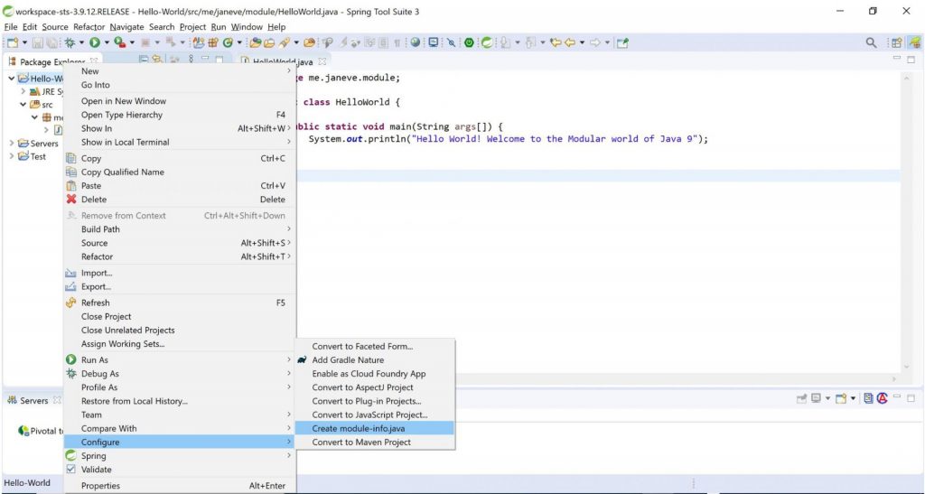Viewport: 925px width, 494px height.
Task: Open the Build Path context menu entry
Action: point(180,229)
